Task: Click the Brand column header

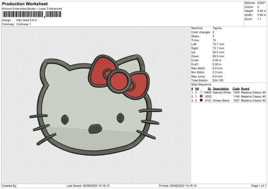Action: tap(245, 89)
